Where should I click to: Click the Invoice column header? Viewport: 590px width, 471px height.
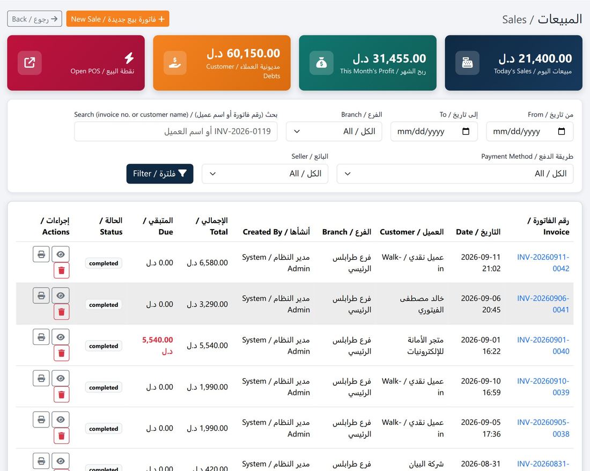[548, 226]
